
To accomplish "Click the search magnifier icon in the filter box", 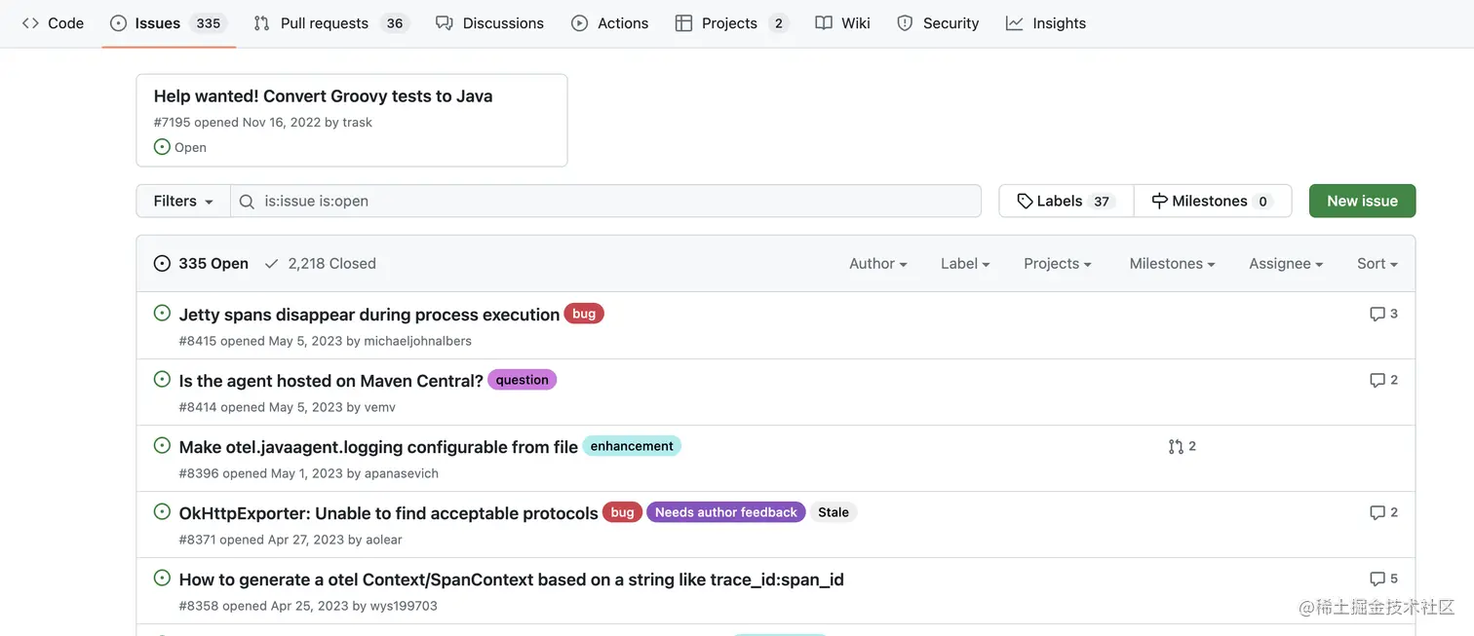I will point(247,202).
